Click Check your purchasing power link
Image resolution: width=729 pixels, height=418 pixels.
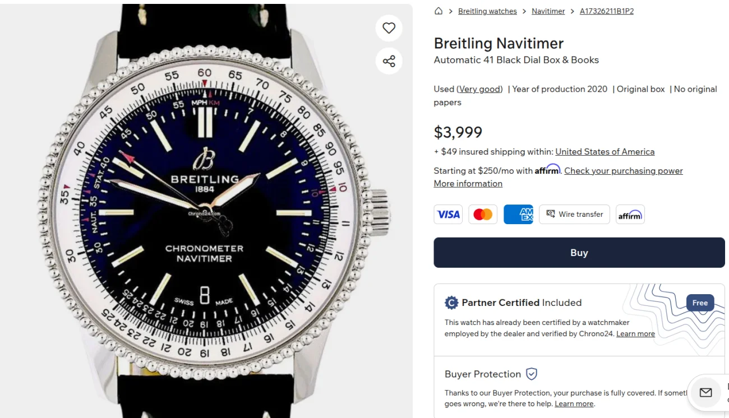(x=623, y=171)
